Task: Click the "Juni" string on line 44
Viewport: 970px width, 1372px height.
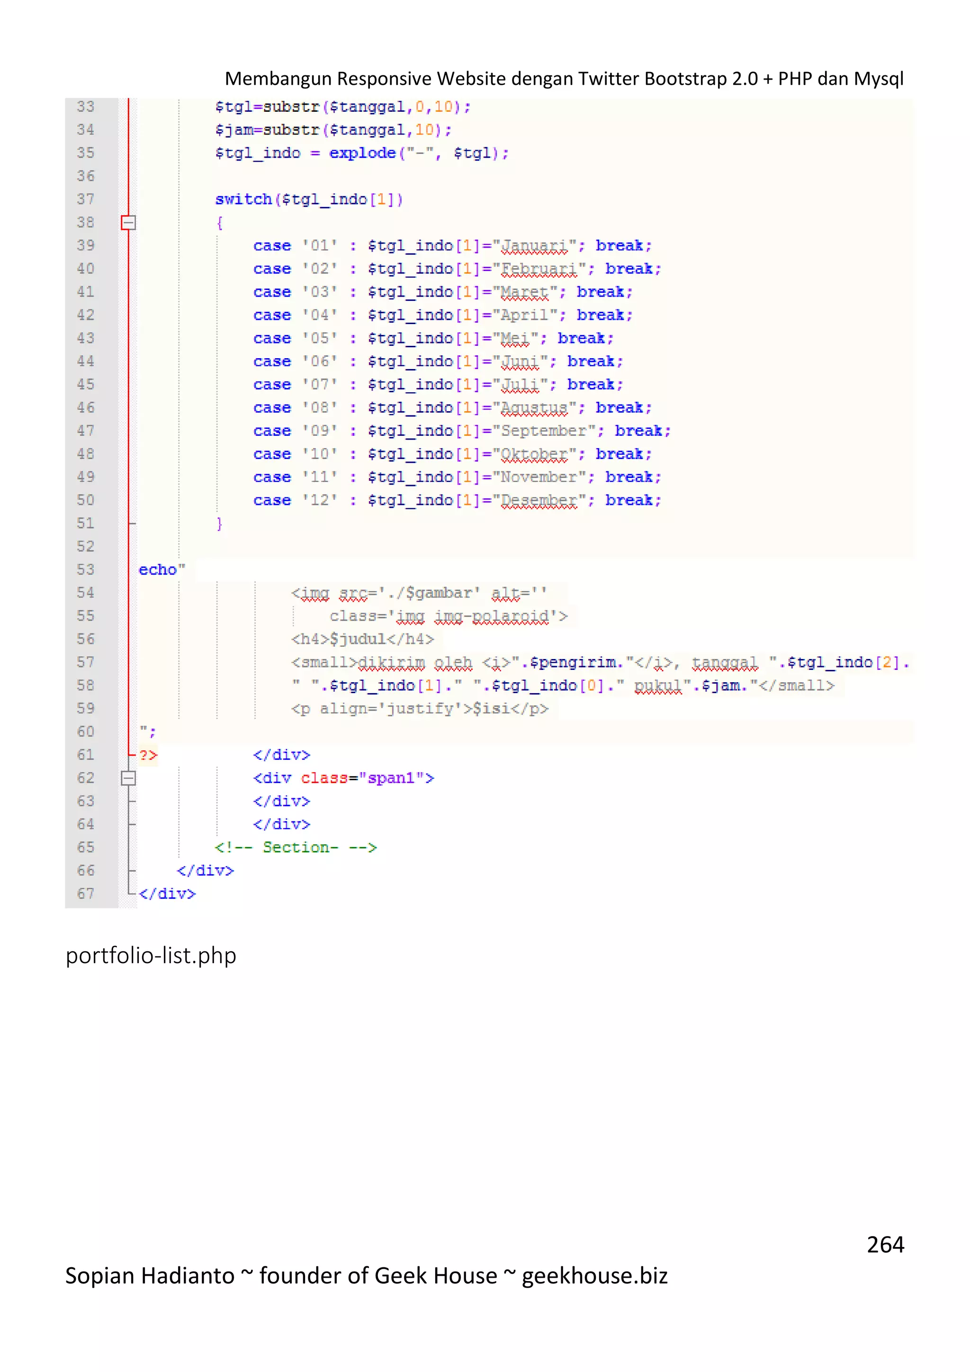Action: point(520,361)
